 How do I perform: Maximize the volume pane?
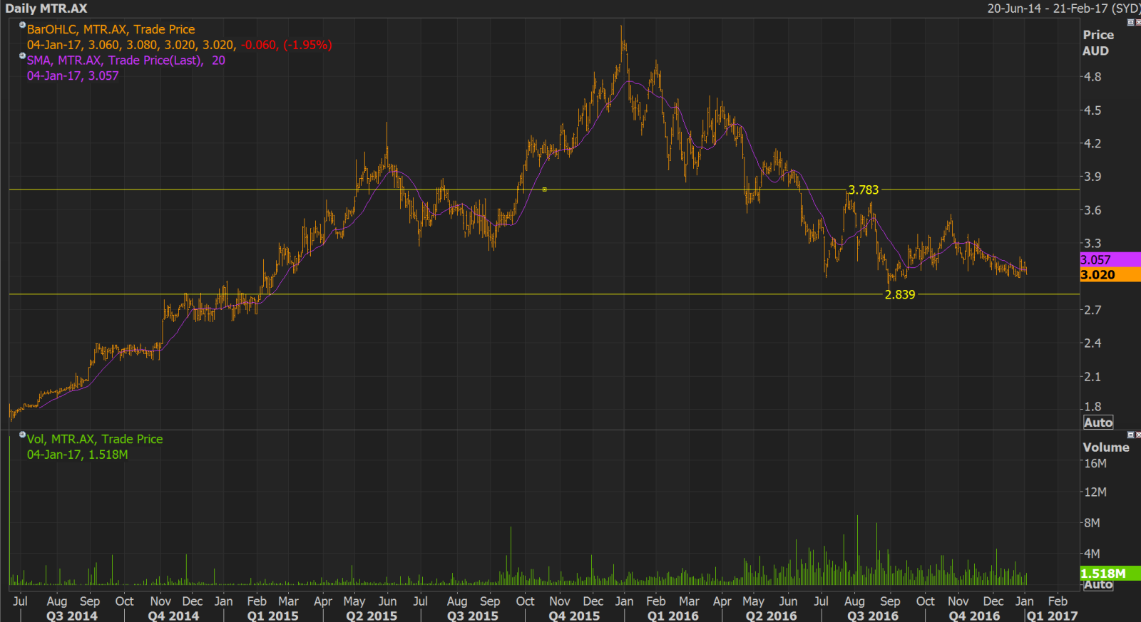point(1130,435)
